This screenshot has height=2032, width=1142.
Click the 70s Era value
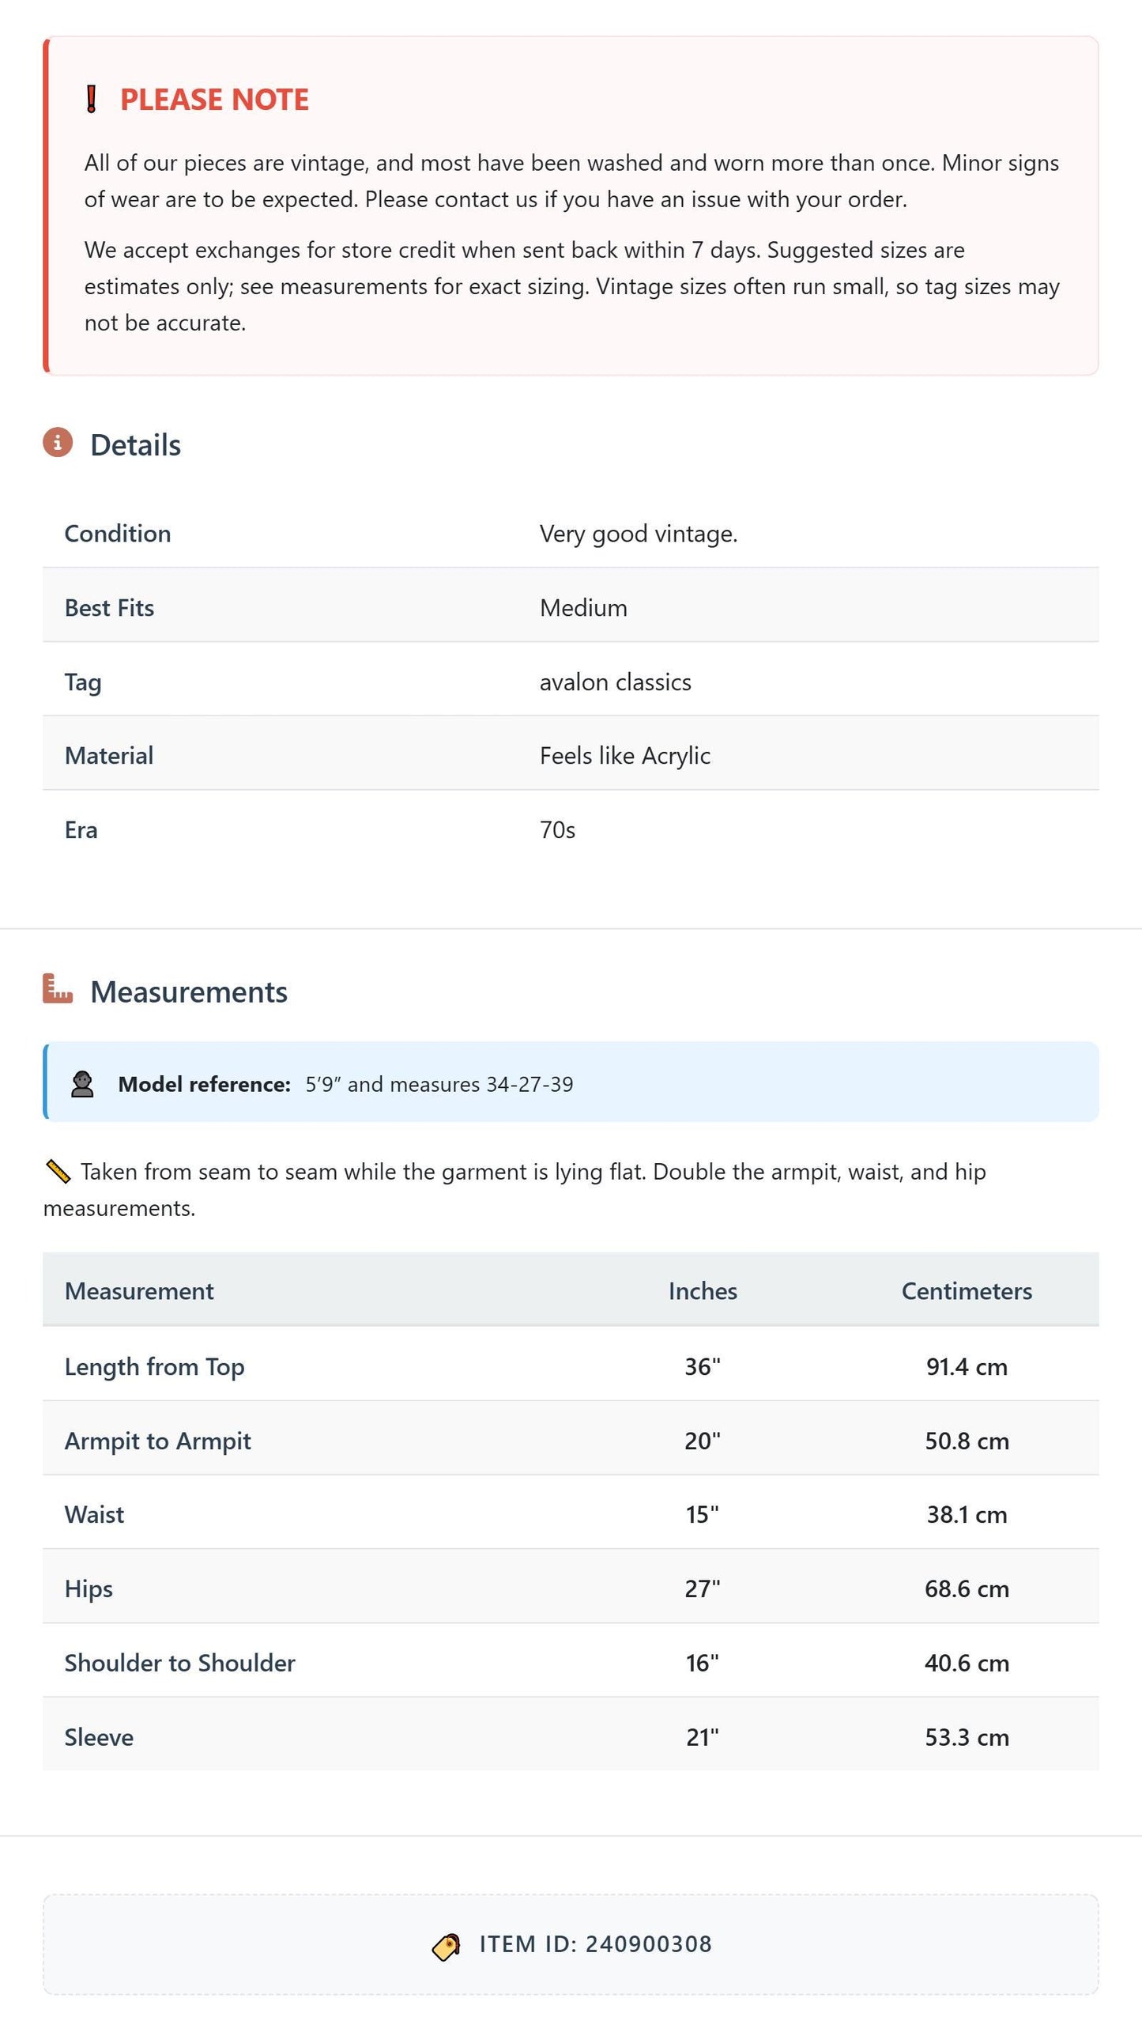coord(557,830)
